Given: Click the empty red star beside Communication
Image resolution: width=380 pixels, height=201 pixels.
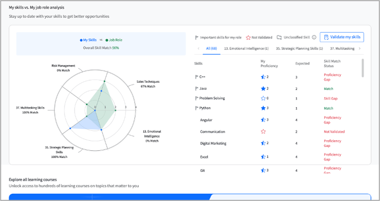Looking at the screenshot, I should pos(263,131).
